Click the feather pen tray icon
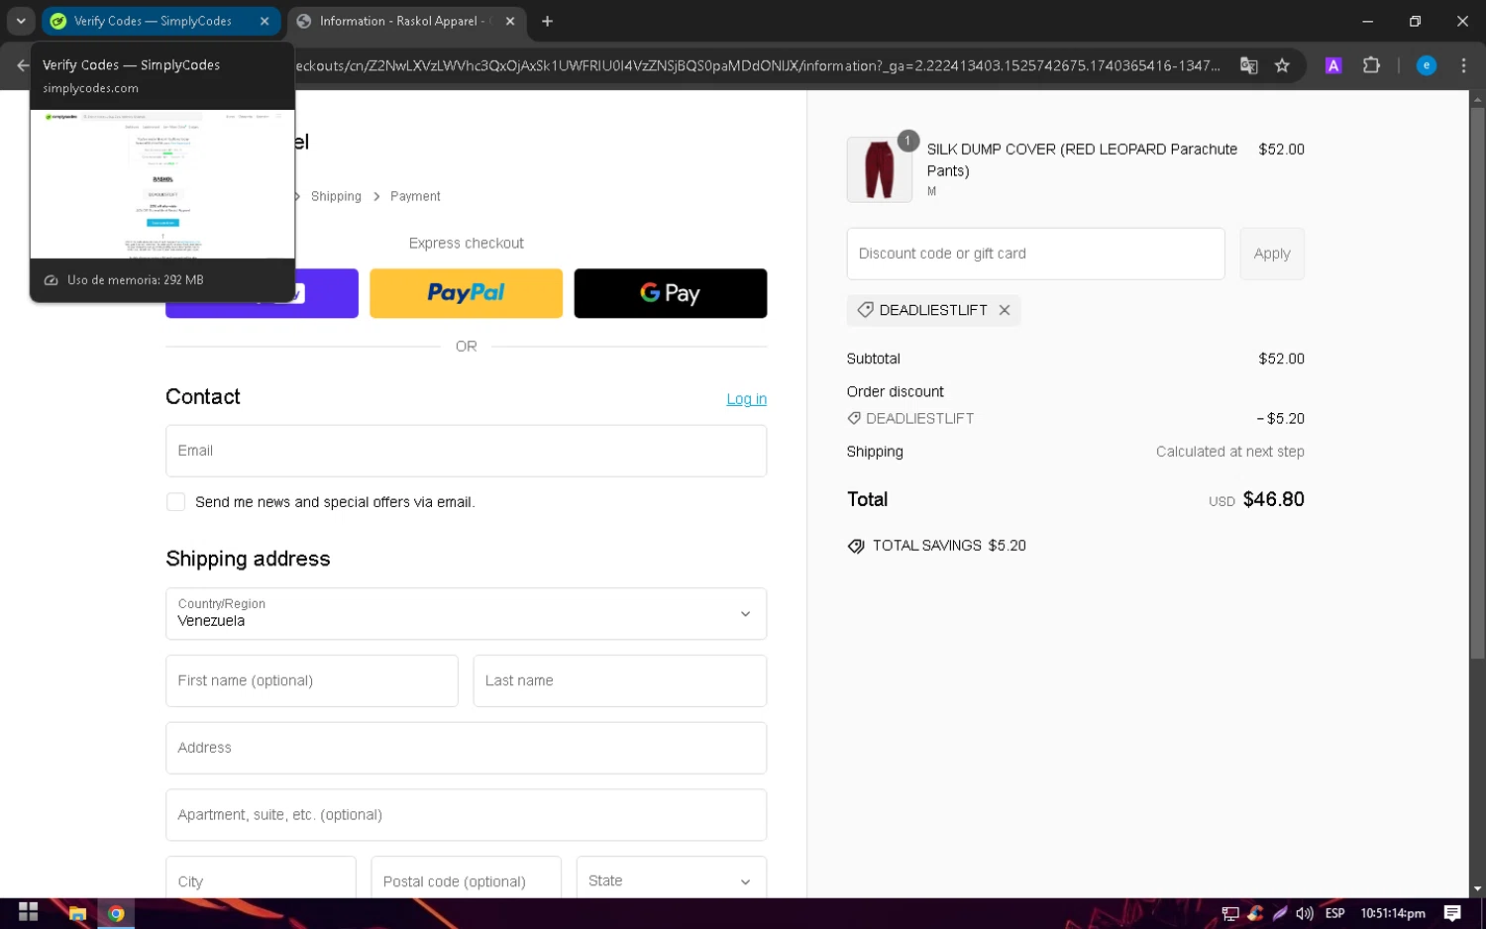Image resolution: width=1486 pixels, height=929 pixels. tap(1280, 913)
